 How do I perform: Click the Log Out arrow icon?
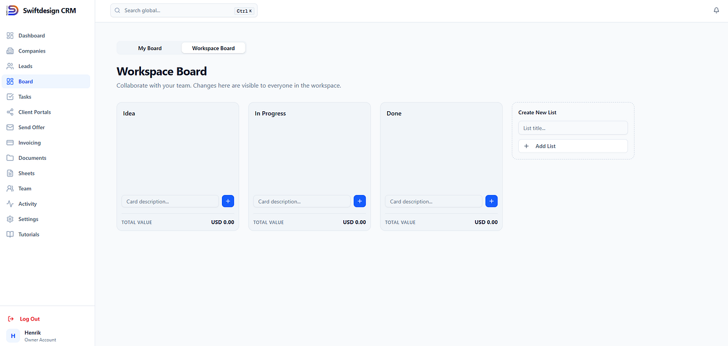pos(10,319)
